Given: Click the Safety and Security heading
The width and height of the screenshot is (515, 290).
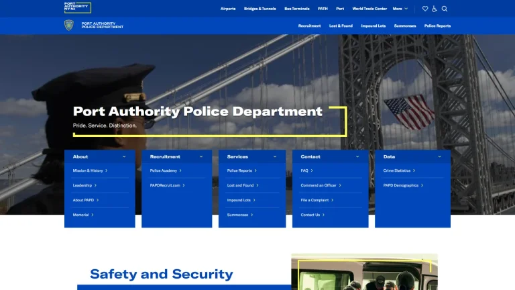Looking at the screenshot, I should pyautogui.click(x=162, y=274).
